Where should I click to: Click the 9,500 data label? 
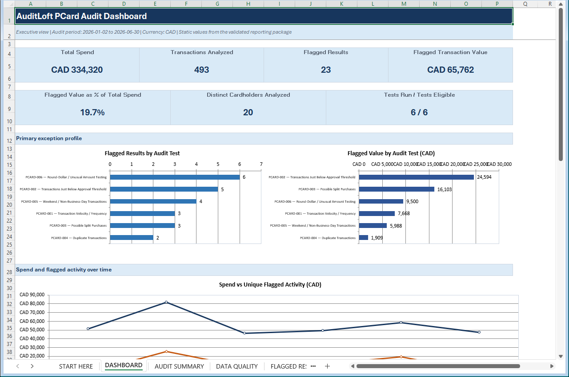click(412, 201)
